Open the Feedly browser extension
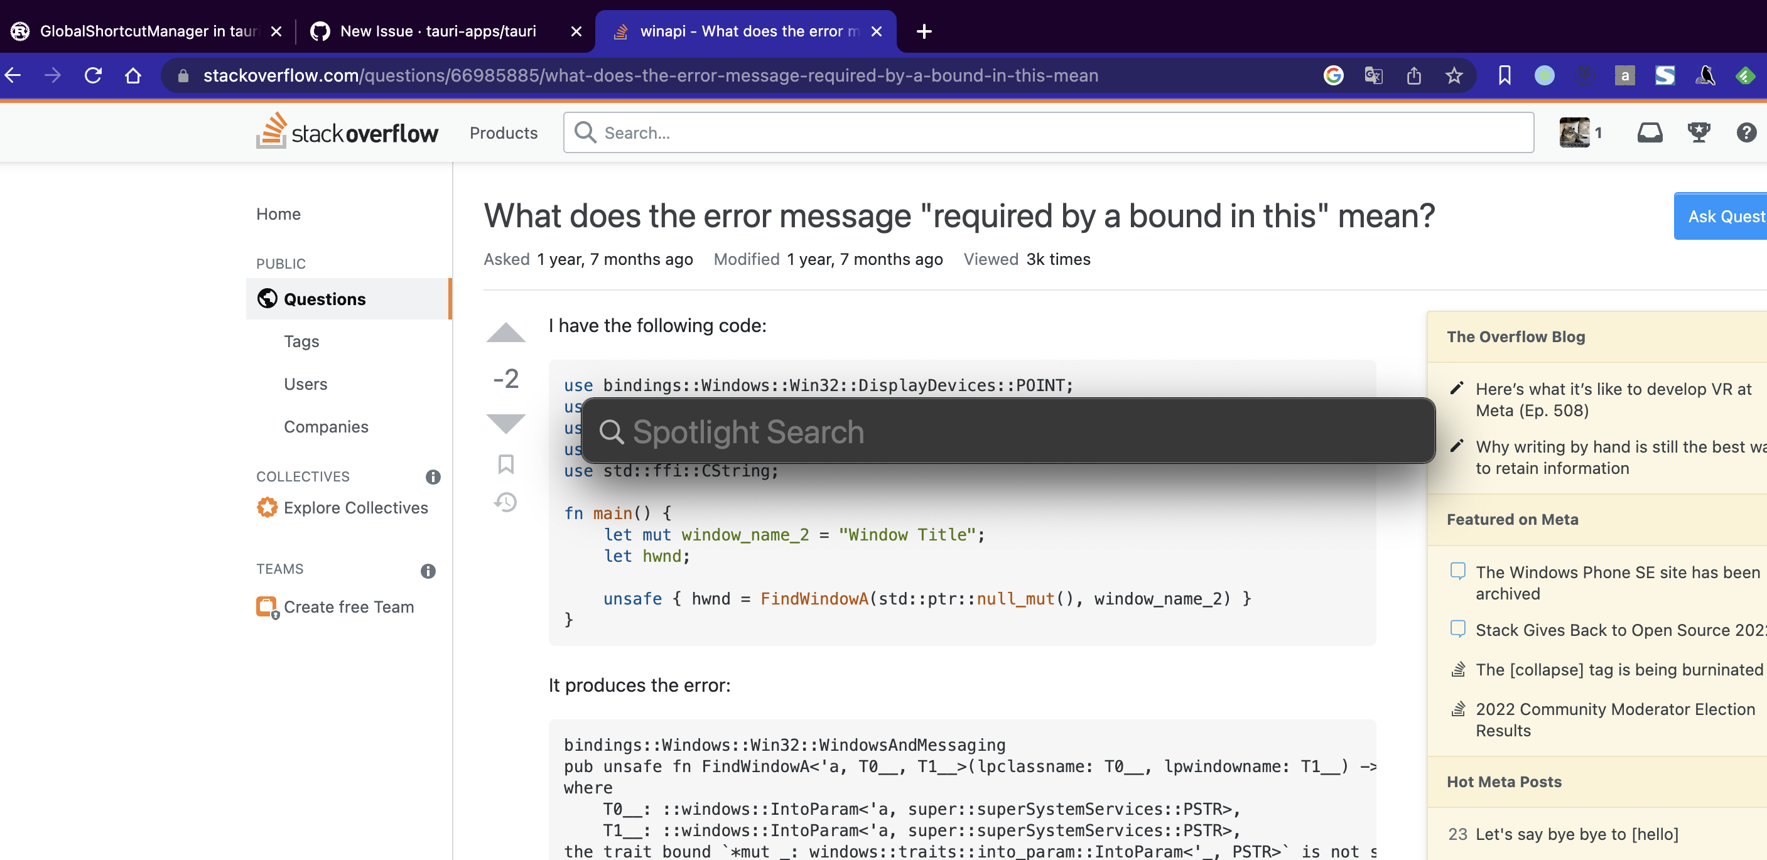1767x860 pixels. point(1746,75)
